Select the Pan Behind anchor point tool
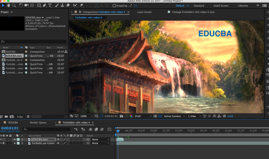 tap(32, 6)
